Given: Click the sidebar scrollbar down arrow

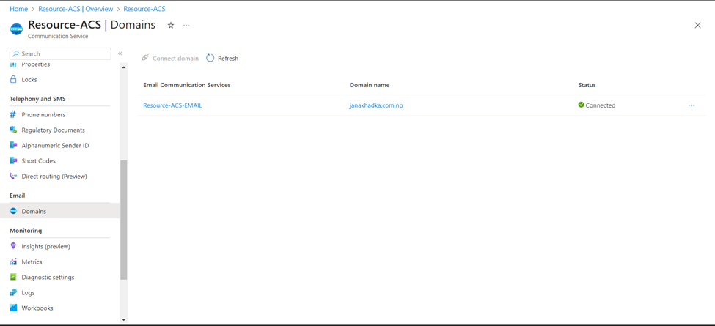Looking at the screenshot, I should coord(124,319).
